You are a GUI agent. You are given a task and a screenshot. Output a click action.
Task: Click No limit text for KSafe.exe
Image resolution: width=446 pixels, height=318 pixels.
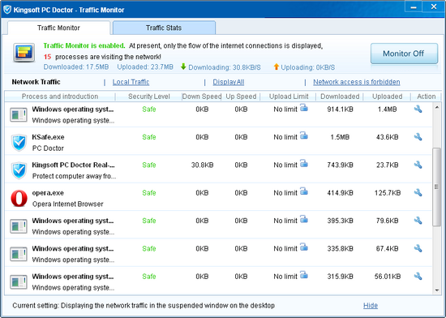285,137
